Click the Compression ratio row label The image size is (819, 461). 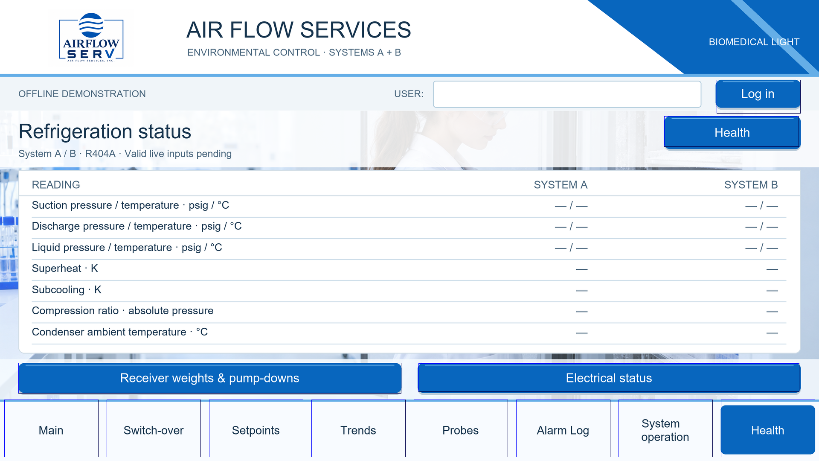[x=123, y=311]
